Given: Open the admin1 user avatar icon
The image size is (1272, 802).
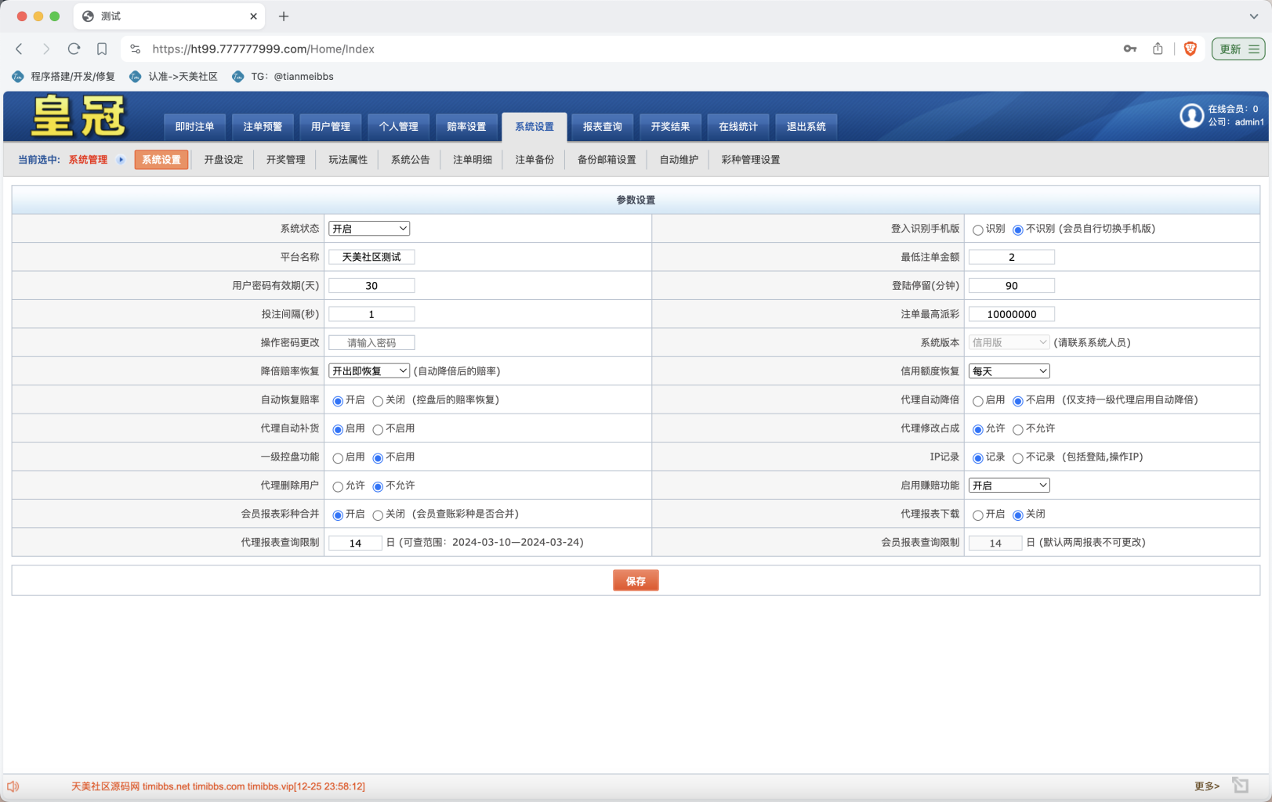Looking at the screenshot, I should 1192,115.
